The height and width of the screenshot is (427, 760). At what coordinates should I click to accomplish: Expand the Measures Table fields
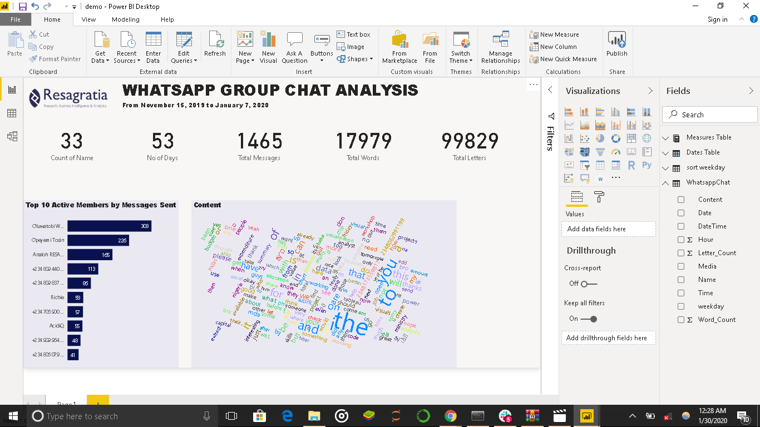666,138
